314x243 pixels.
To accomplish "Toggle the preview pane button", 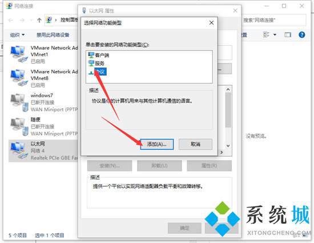I will pos(288,35).
